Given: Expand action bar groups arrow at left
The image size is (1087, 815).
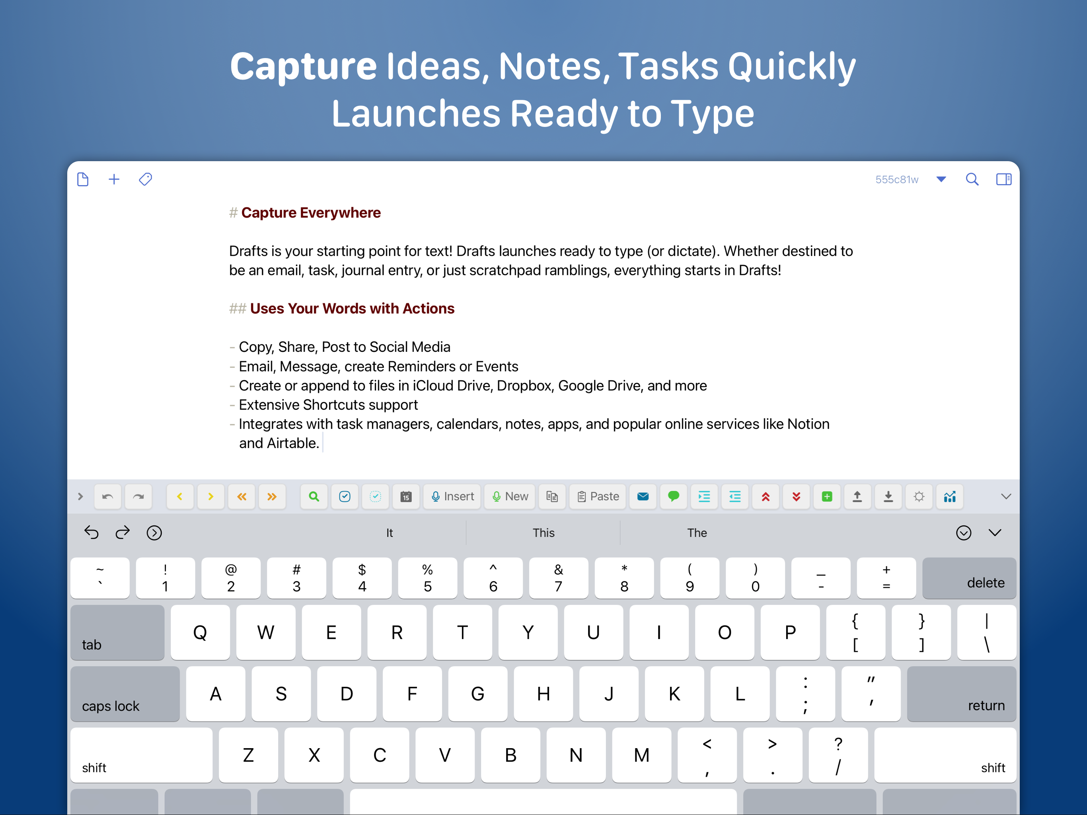Looking at the screenshot, I should click(x=81, y=497).
